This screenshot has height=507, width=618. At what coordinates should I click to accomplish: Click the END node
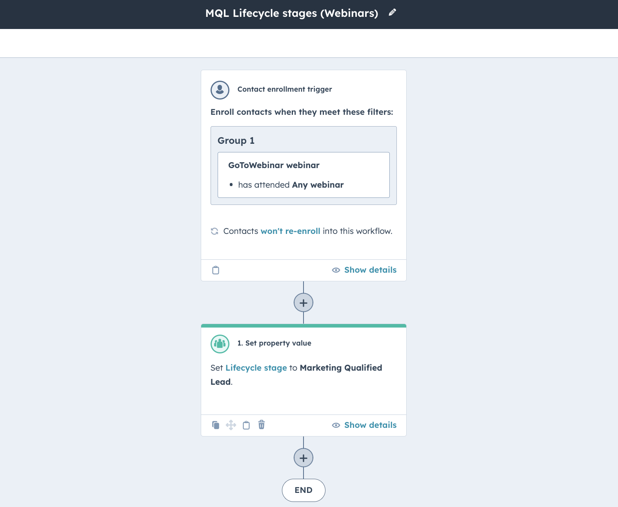tap(304, 490)
